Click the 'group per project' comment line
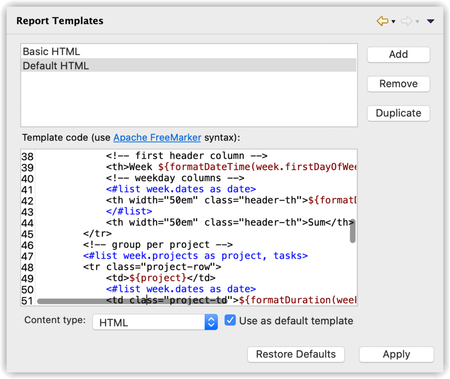The height and width of the screenshot is (379, 450). [x=158, y=245]
